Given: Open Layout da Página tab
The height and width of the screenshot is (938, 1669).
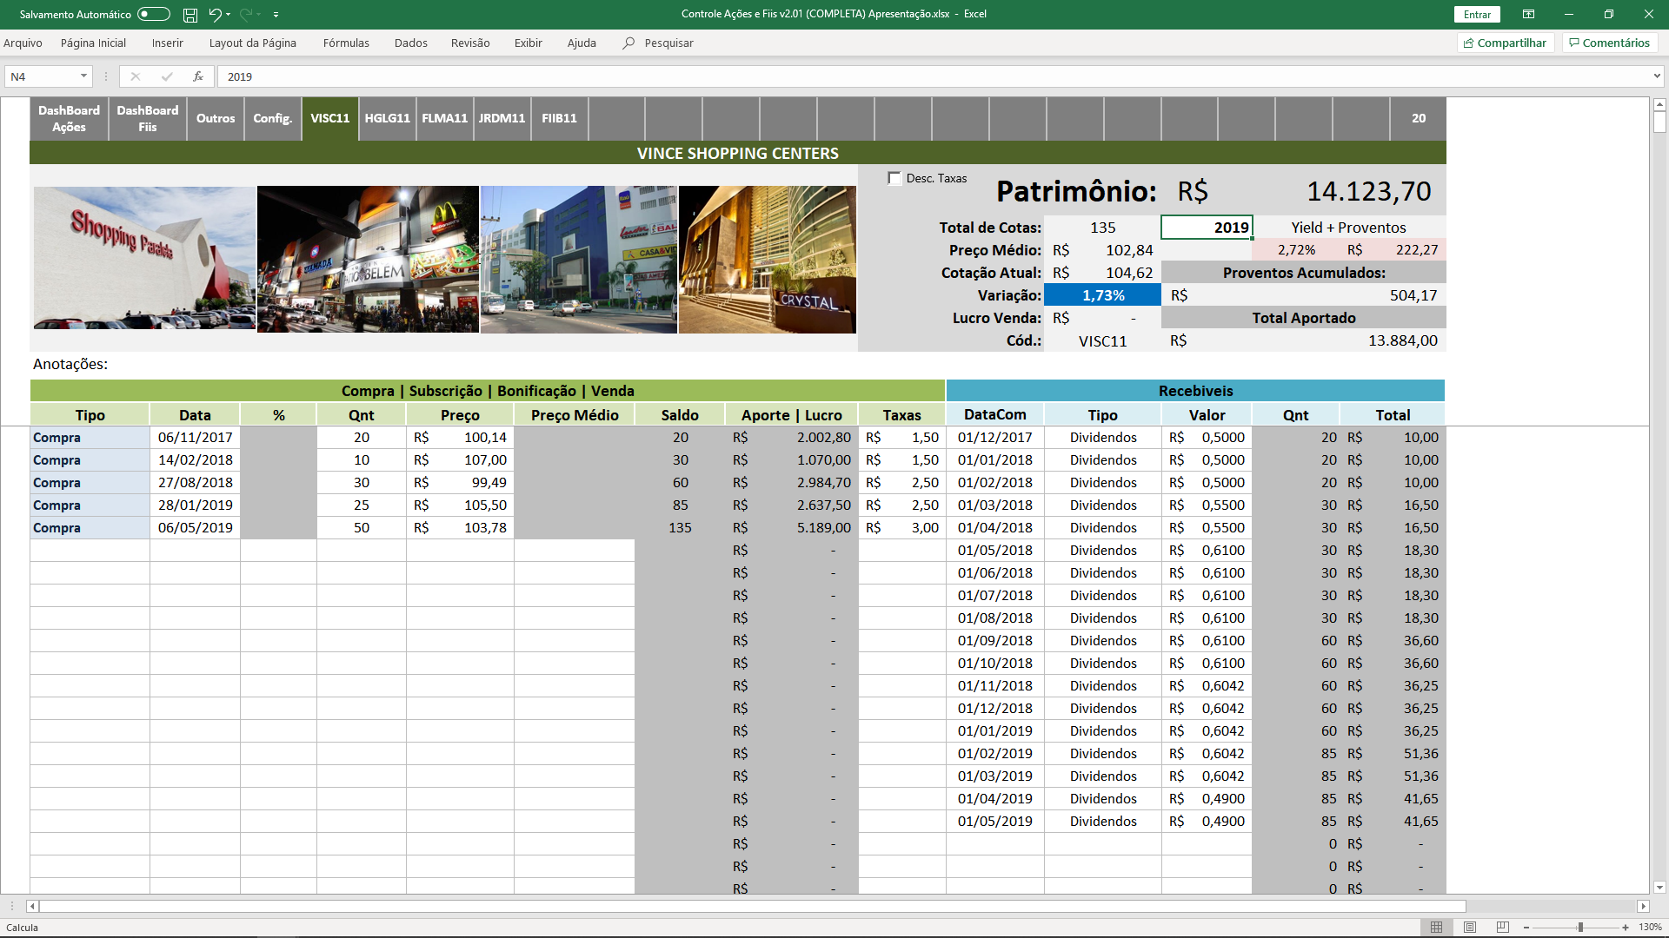Looking at the screenshot, I should point(252,43).
